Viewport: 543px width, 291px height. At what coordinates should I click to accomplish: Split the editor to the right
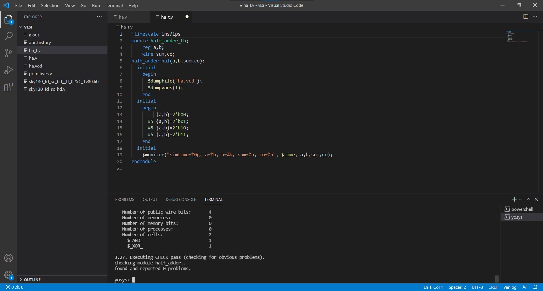coord(526,17)
